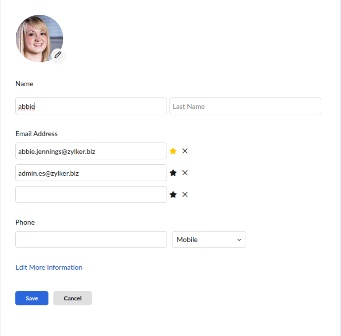341x336 pixels.
Task: Click the admin.es@zylker.biz email field
Action: coord(91,173)
